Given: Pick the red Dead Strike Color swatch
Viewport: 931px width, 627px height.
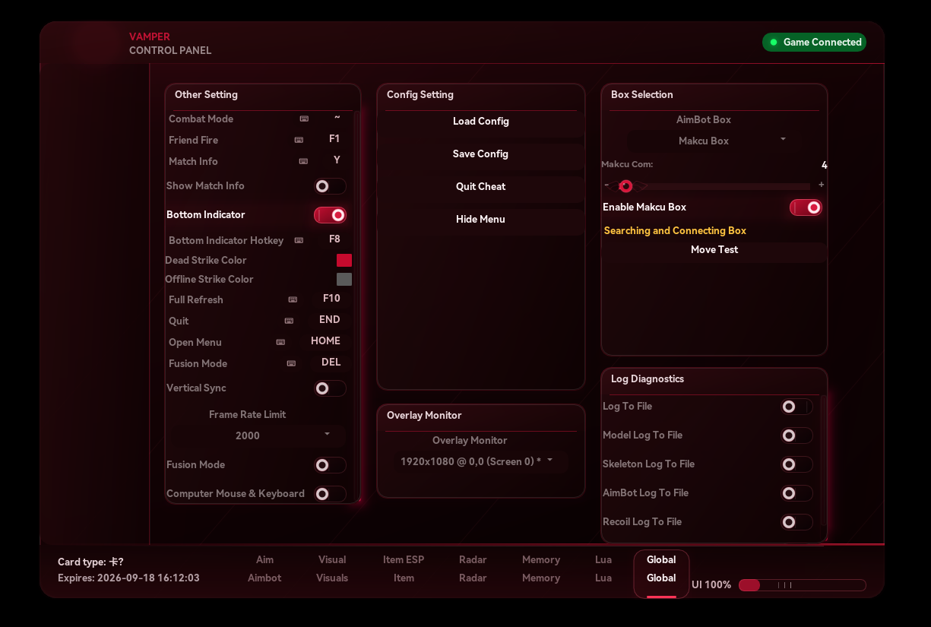Looking at the screenshot, I should 344,261.
